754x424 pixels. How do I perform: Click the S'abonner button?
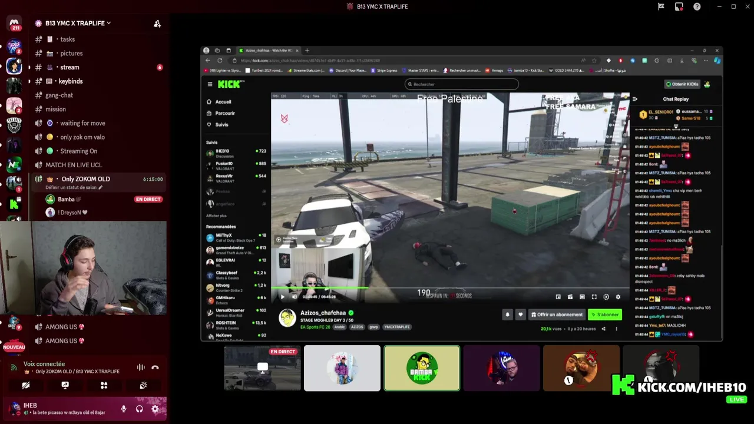click(605, 314)
